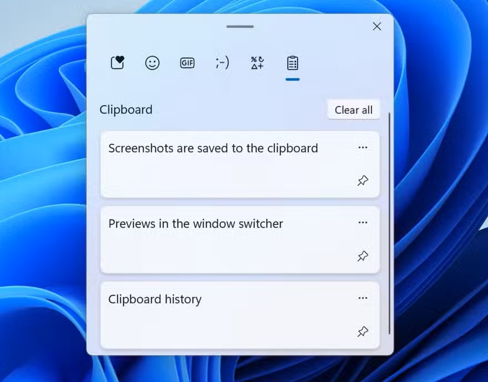Viewport: 488px width, 382px height.
Task: Select the Clipboard history tab icon
Action: pos(293,63)
